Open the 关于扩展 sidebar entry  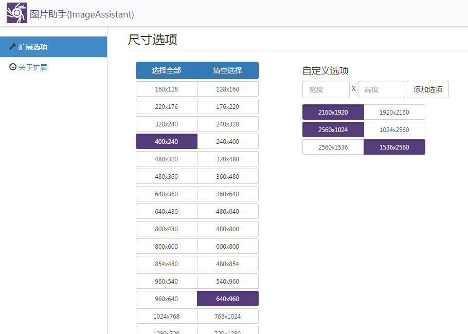pyautogui.click(x=31, y=67)
